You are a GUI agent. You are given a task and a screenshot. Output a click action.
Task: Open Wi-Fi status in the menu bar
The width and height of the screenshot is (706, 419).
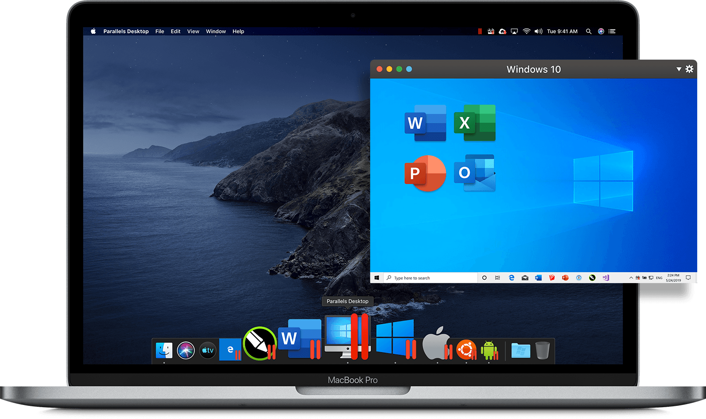pyautogui.click(x=526, y=32)
